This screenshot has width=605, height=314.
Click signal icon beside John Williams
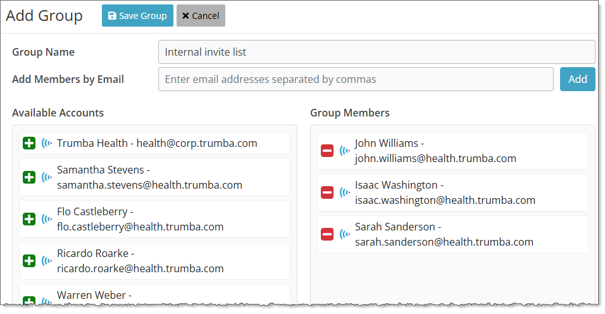[x=345, y=151]
